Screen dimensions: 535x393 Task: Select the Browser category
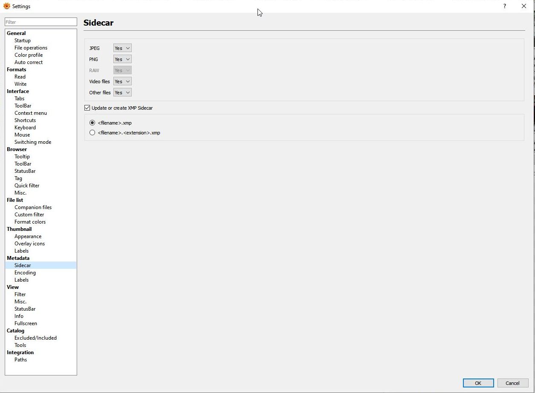pos(17,149)
